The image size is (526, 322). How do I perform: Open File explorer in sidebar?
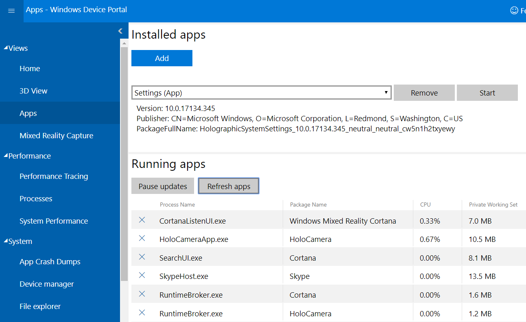[x=40, y=306]
